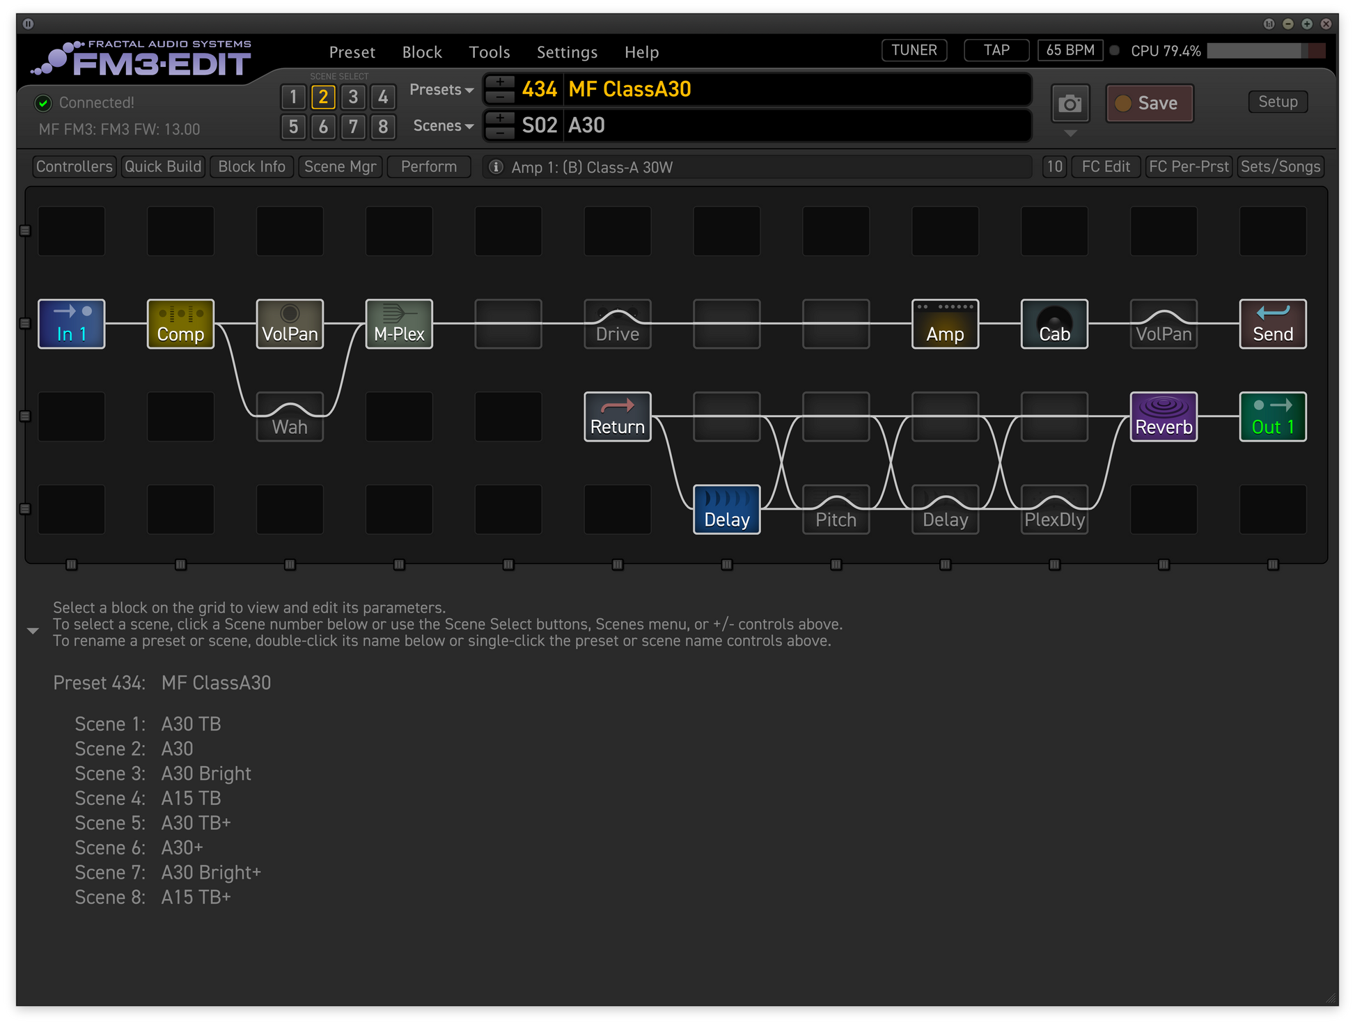Collapse the info panel disclosure triangle
1355x1025 pixels.
pos(33,631)
